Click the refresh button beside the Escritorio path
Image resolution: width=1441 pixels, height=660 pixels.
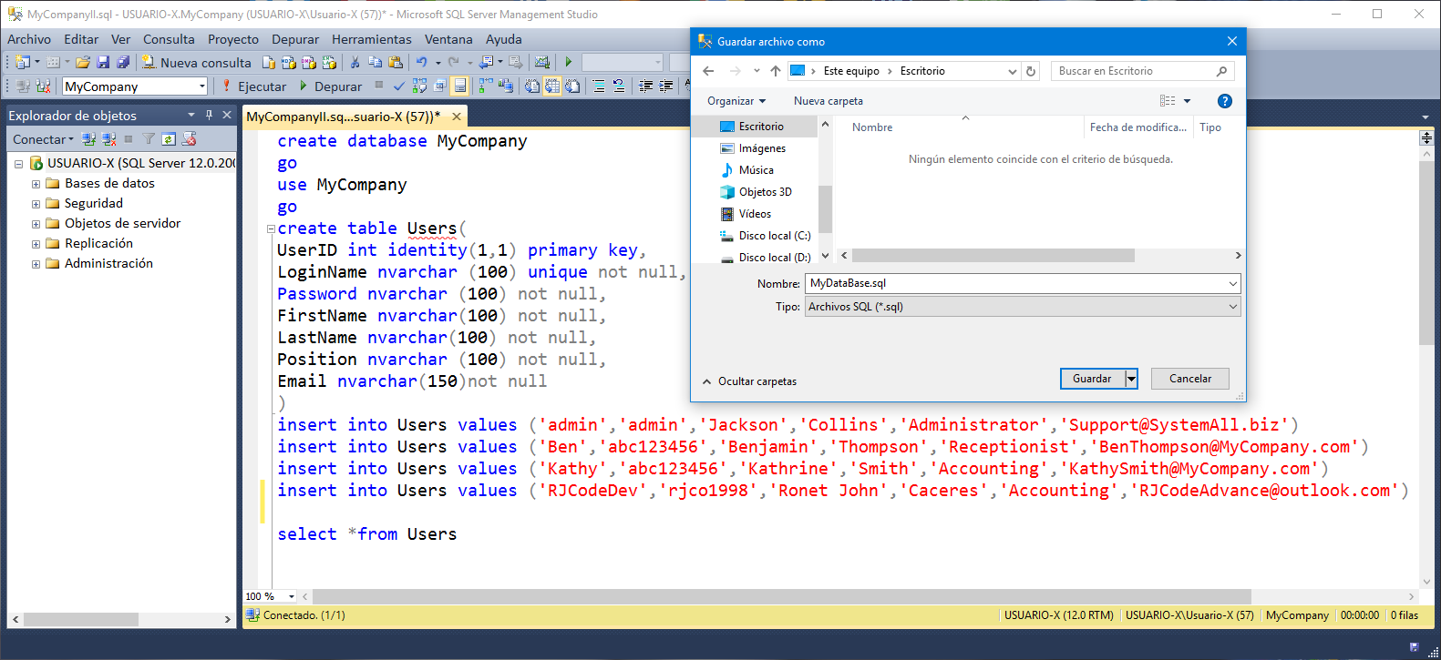click(1031, 71)
